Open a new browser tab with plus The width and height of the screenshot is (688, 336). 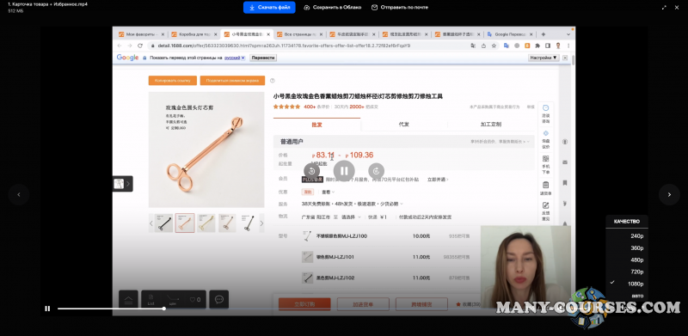click(x=544, y=34)
